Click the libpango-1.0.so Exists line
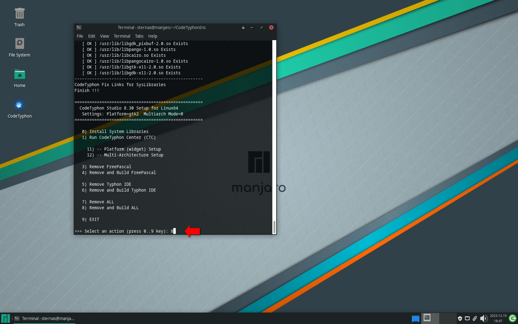Screen dimensions: 518x324 [129, 49]
